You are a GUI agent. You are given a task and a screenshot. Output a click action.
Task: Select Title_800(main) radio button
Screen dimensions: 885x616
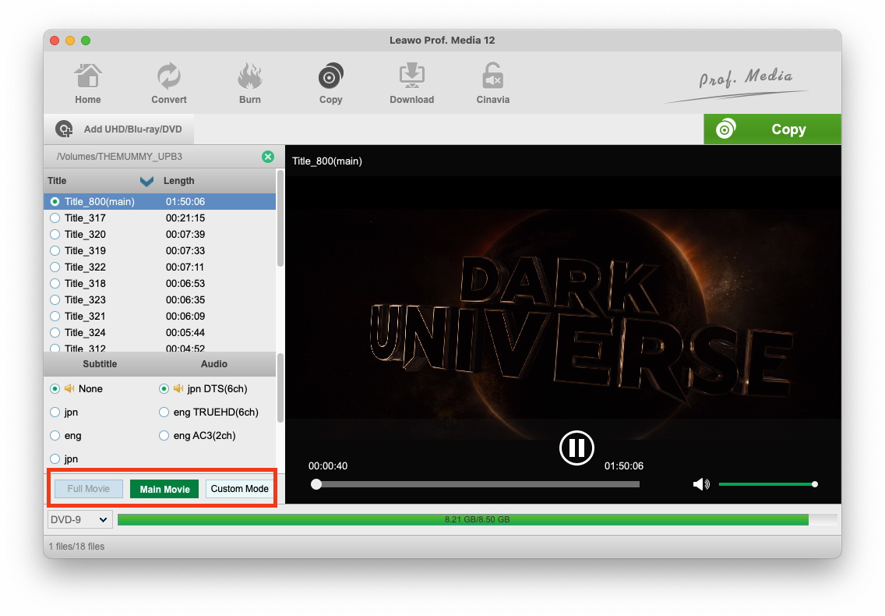(x=55, y=202)
